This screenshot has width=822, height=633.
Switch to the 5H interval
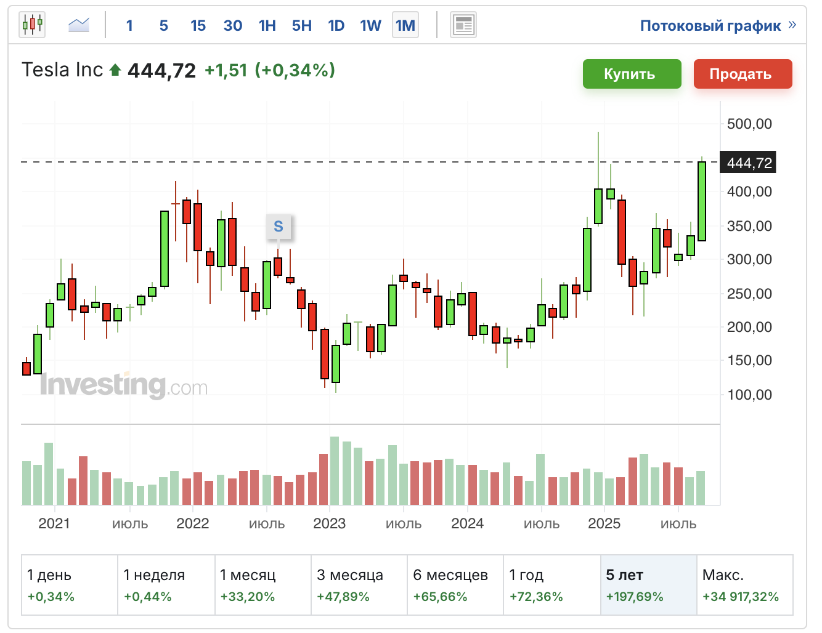tap(301, 26)
